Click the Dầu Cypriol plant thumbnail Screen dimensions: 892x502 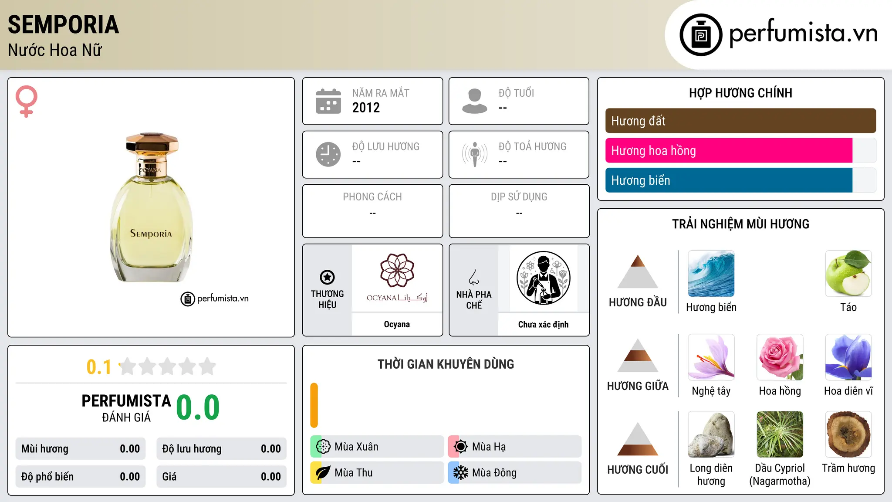click(780, 434)
